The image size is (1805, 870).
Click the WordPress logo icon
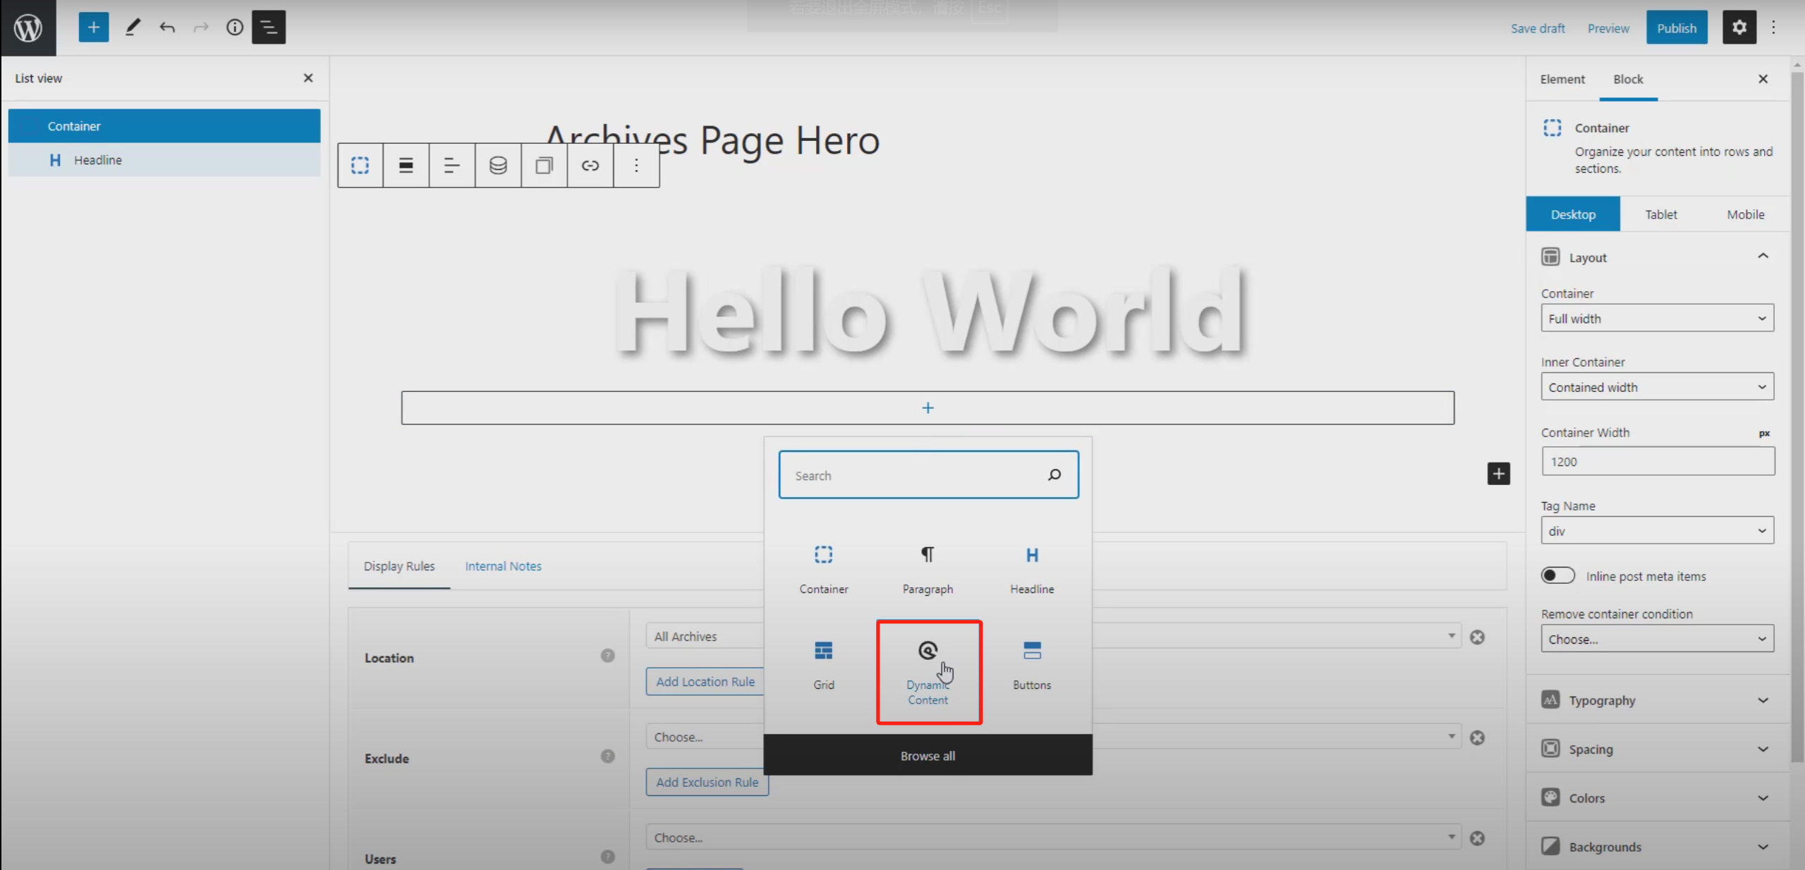[28, 27]
